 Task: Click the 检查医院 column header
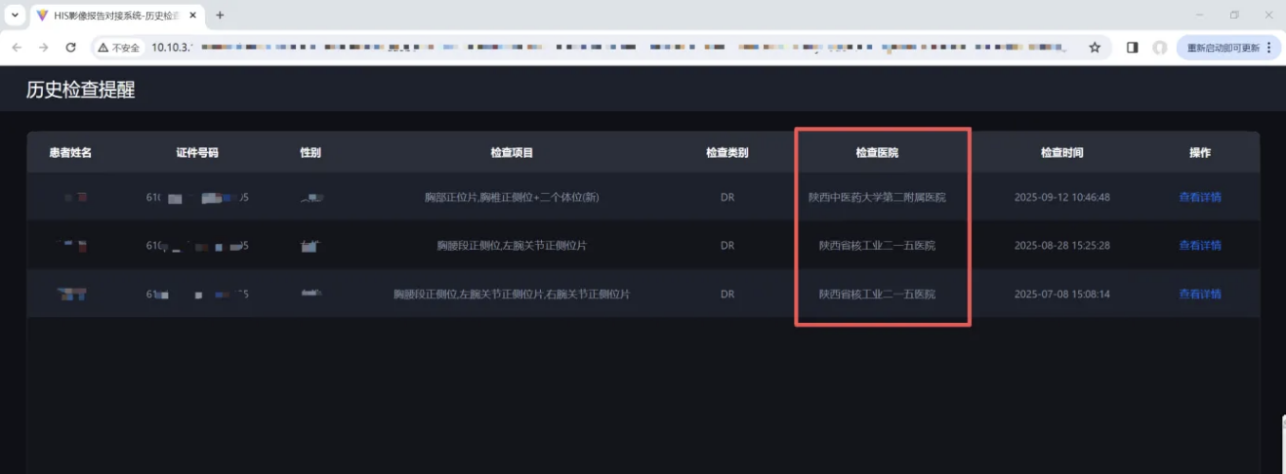tap(876, 153)
